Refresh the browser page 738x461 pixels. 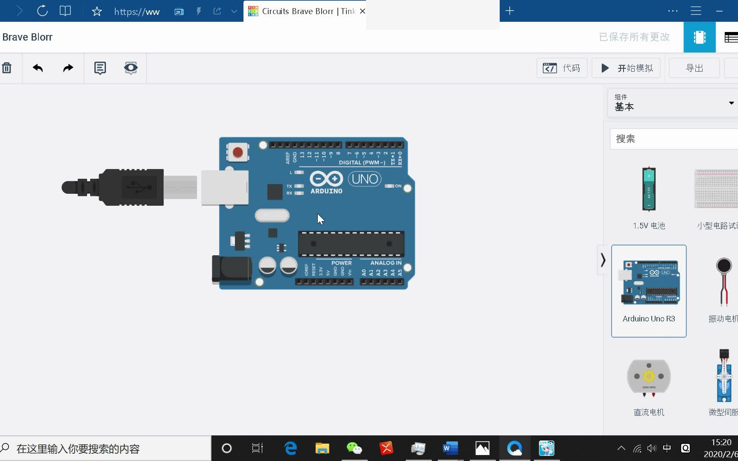pyautogui.click(x=42, y=11)
